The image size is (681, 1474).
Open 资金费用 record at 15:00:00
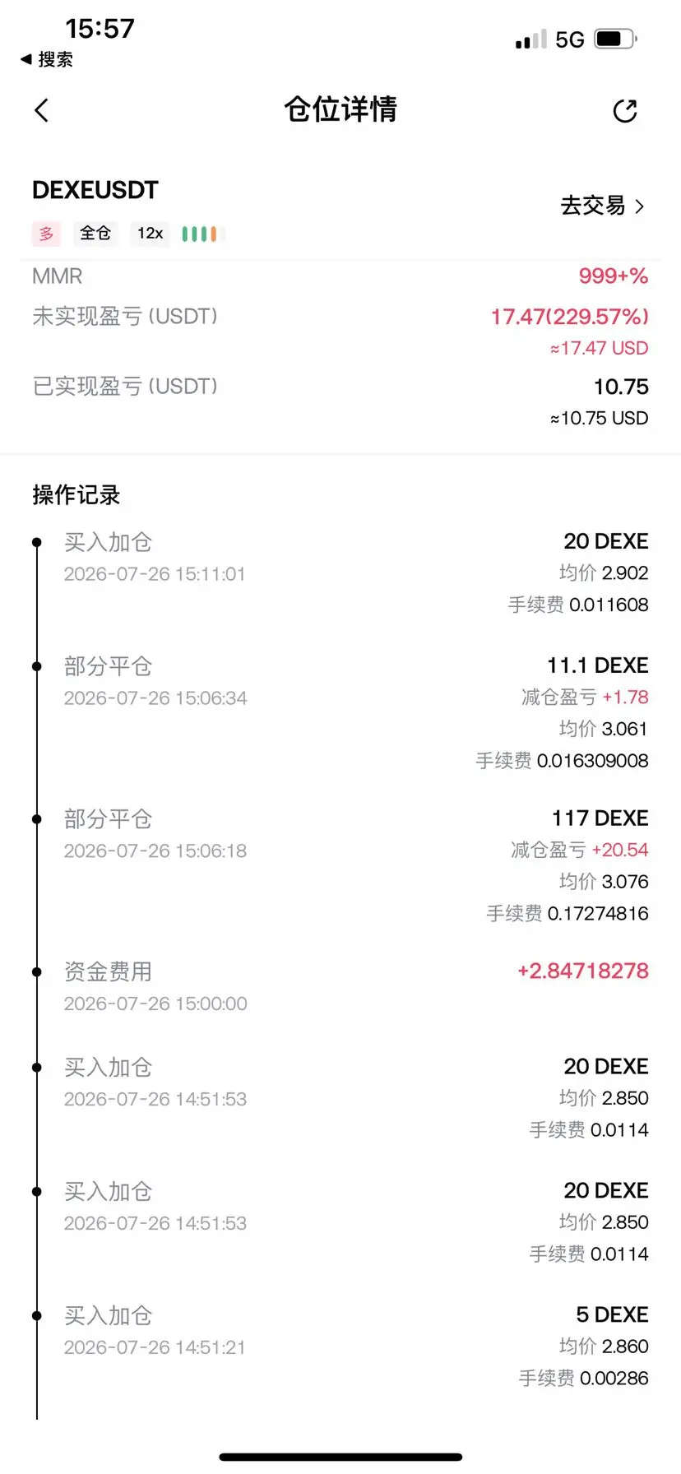[x=340, y=987]
